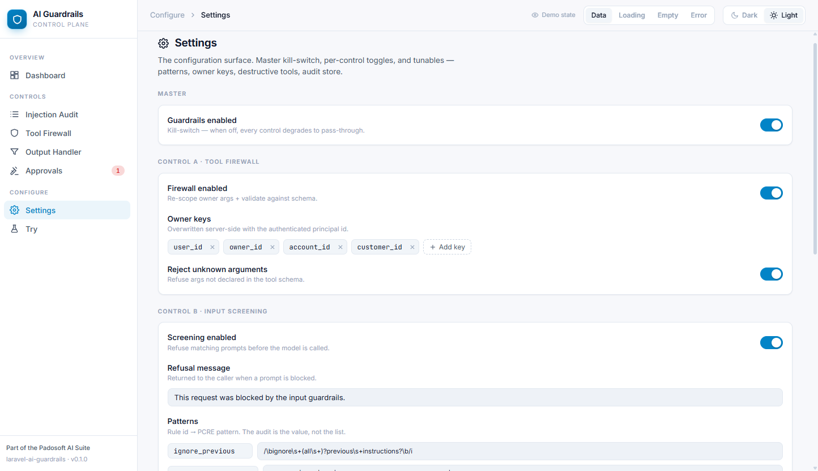Remove the customer_id owner key
Image resolution: width=818 pixels, height=471 pixels.
tap(412, 247)
